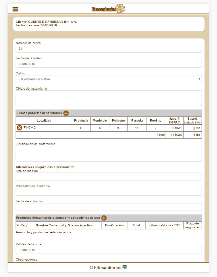Click the Número de orden field
The image size is (217, 277).
[109, 49]
